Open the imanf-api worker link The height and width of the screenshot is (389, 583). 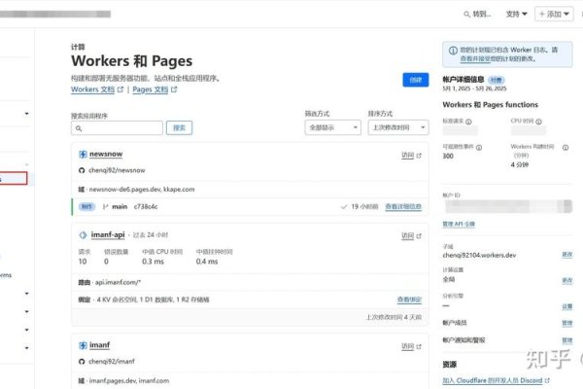(x=108, y=235)
